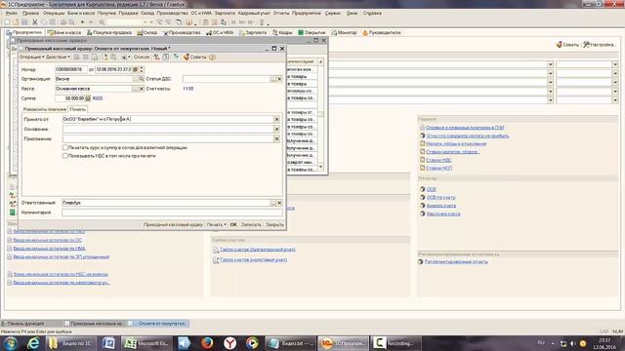625x351 pixels.
Task: Click the Приходный кассовый ордер print button
Action: click(x=173, y=224)
